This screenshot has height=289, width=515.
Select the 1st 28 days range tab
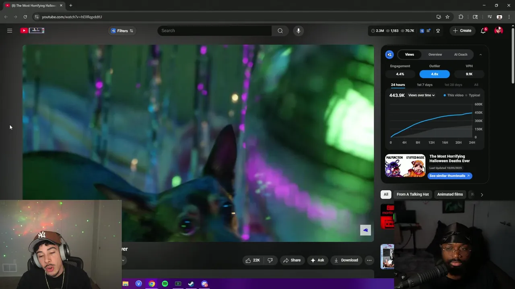click(x=453, y=85)
